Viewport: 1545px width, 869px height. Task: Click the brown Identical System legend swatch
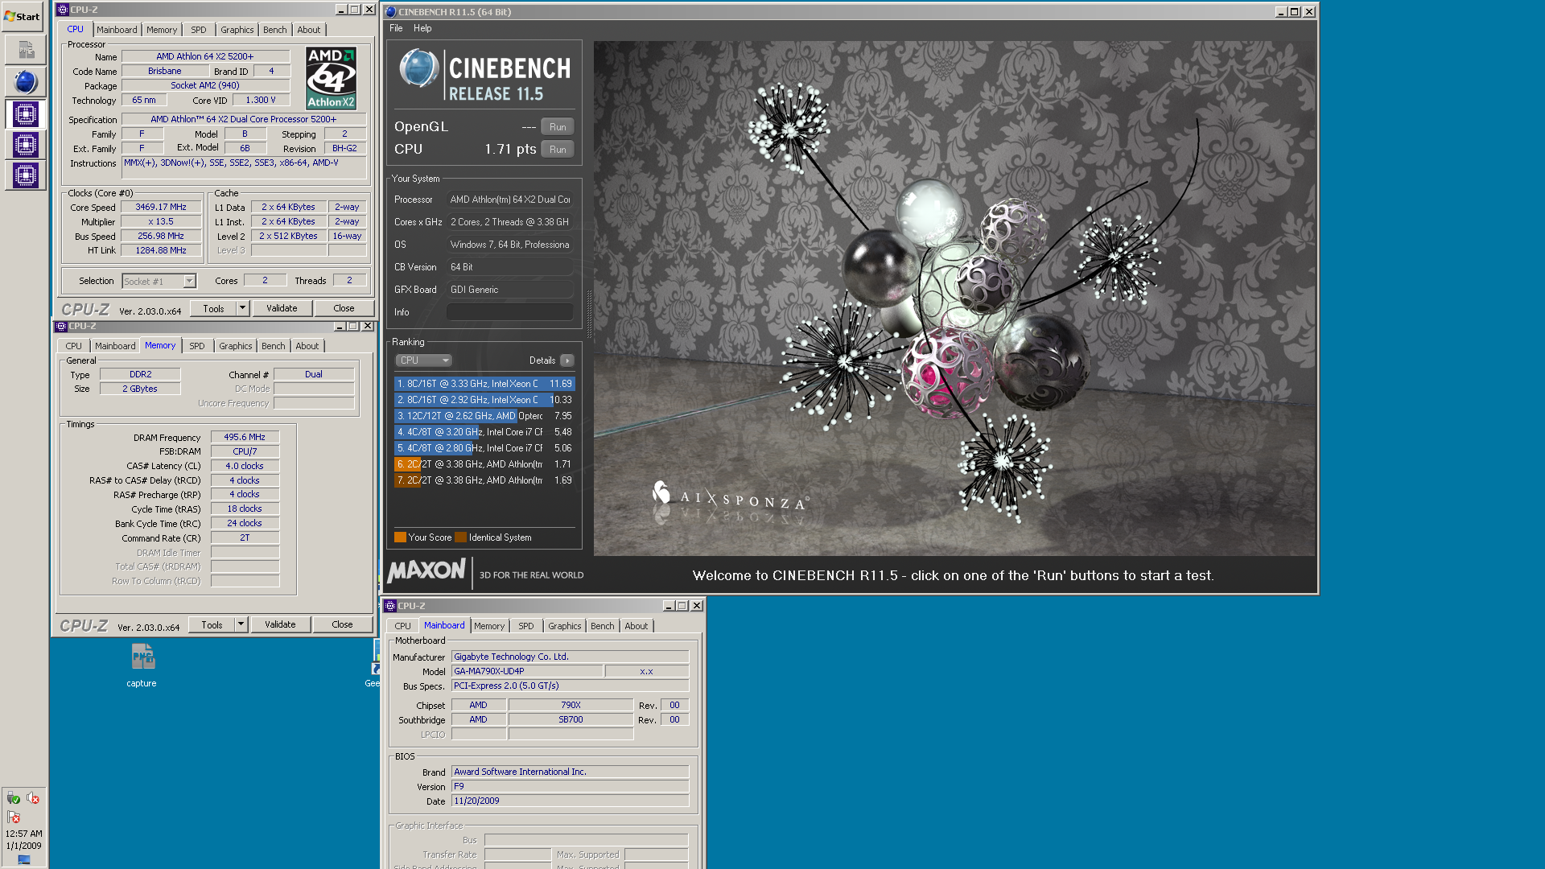point(460,537)
